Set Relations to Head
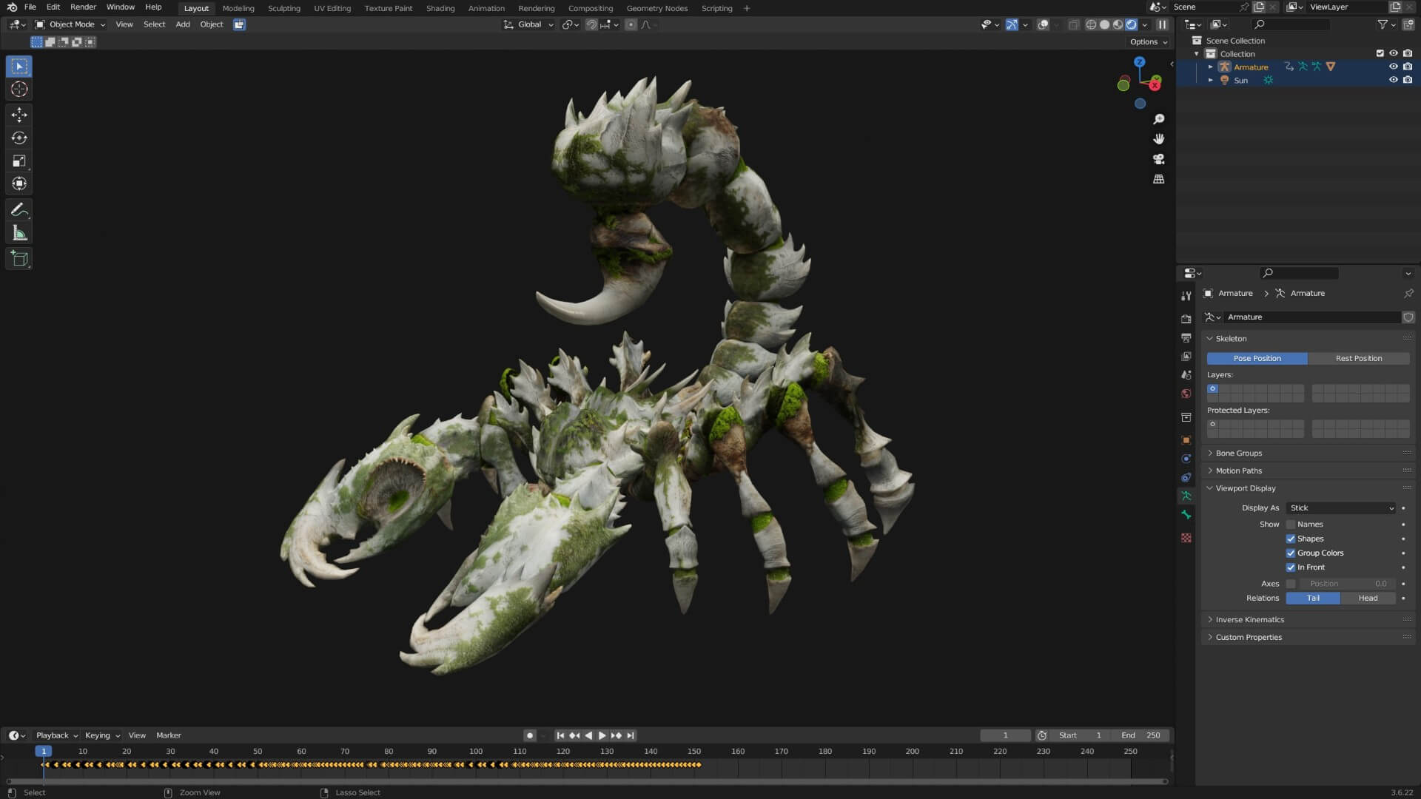This screenshot has width=1421, height=799. coord(1368,599)
